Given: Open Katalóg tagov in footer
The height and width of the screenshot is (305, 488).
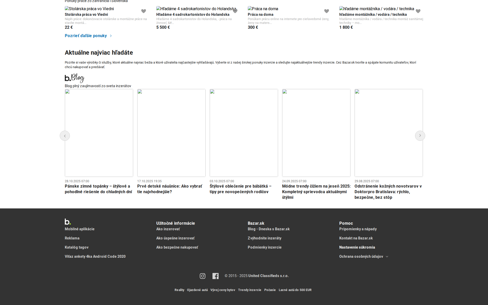Looking at the screenshot, I should tap(77, 247).
